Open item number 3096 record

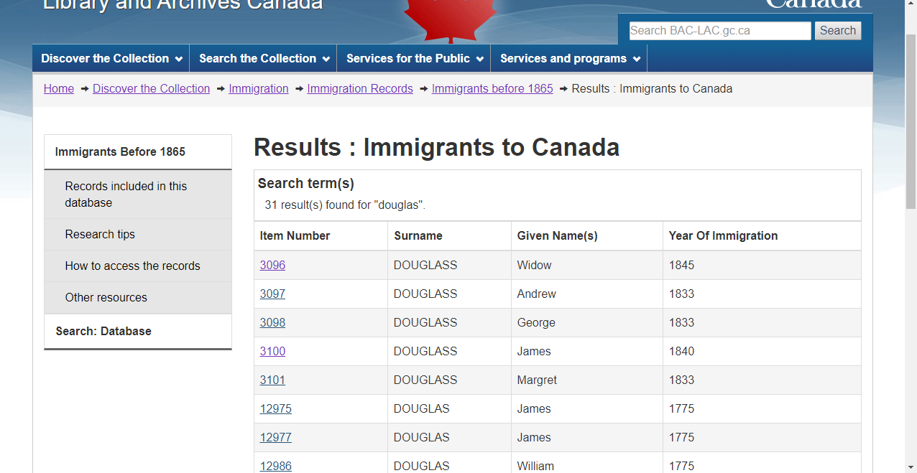click(x=272, y=266)
